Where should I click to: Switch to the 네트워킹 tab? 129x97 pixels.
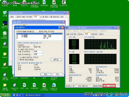[94, 34]
